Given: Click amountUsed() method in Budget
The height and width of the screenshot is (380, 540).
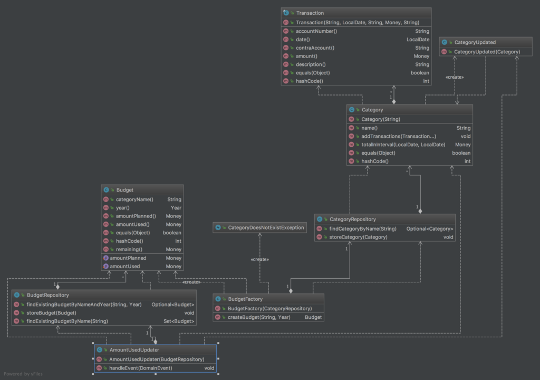Looking at the screenshot, I should tap(142, 224).
